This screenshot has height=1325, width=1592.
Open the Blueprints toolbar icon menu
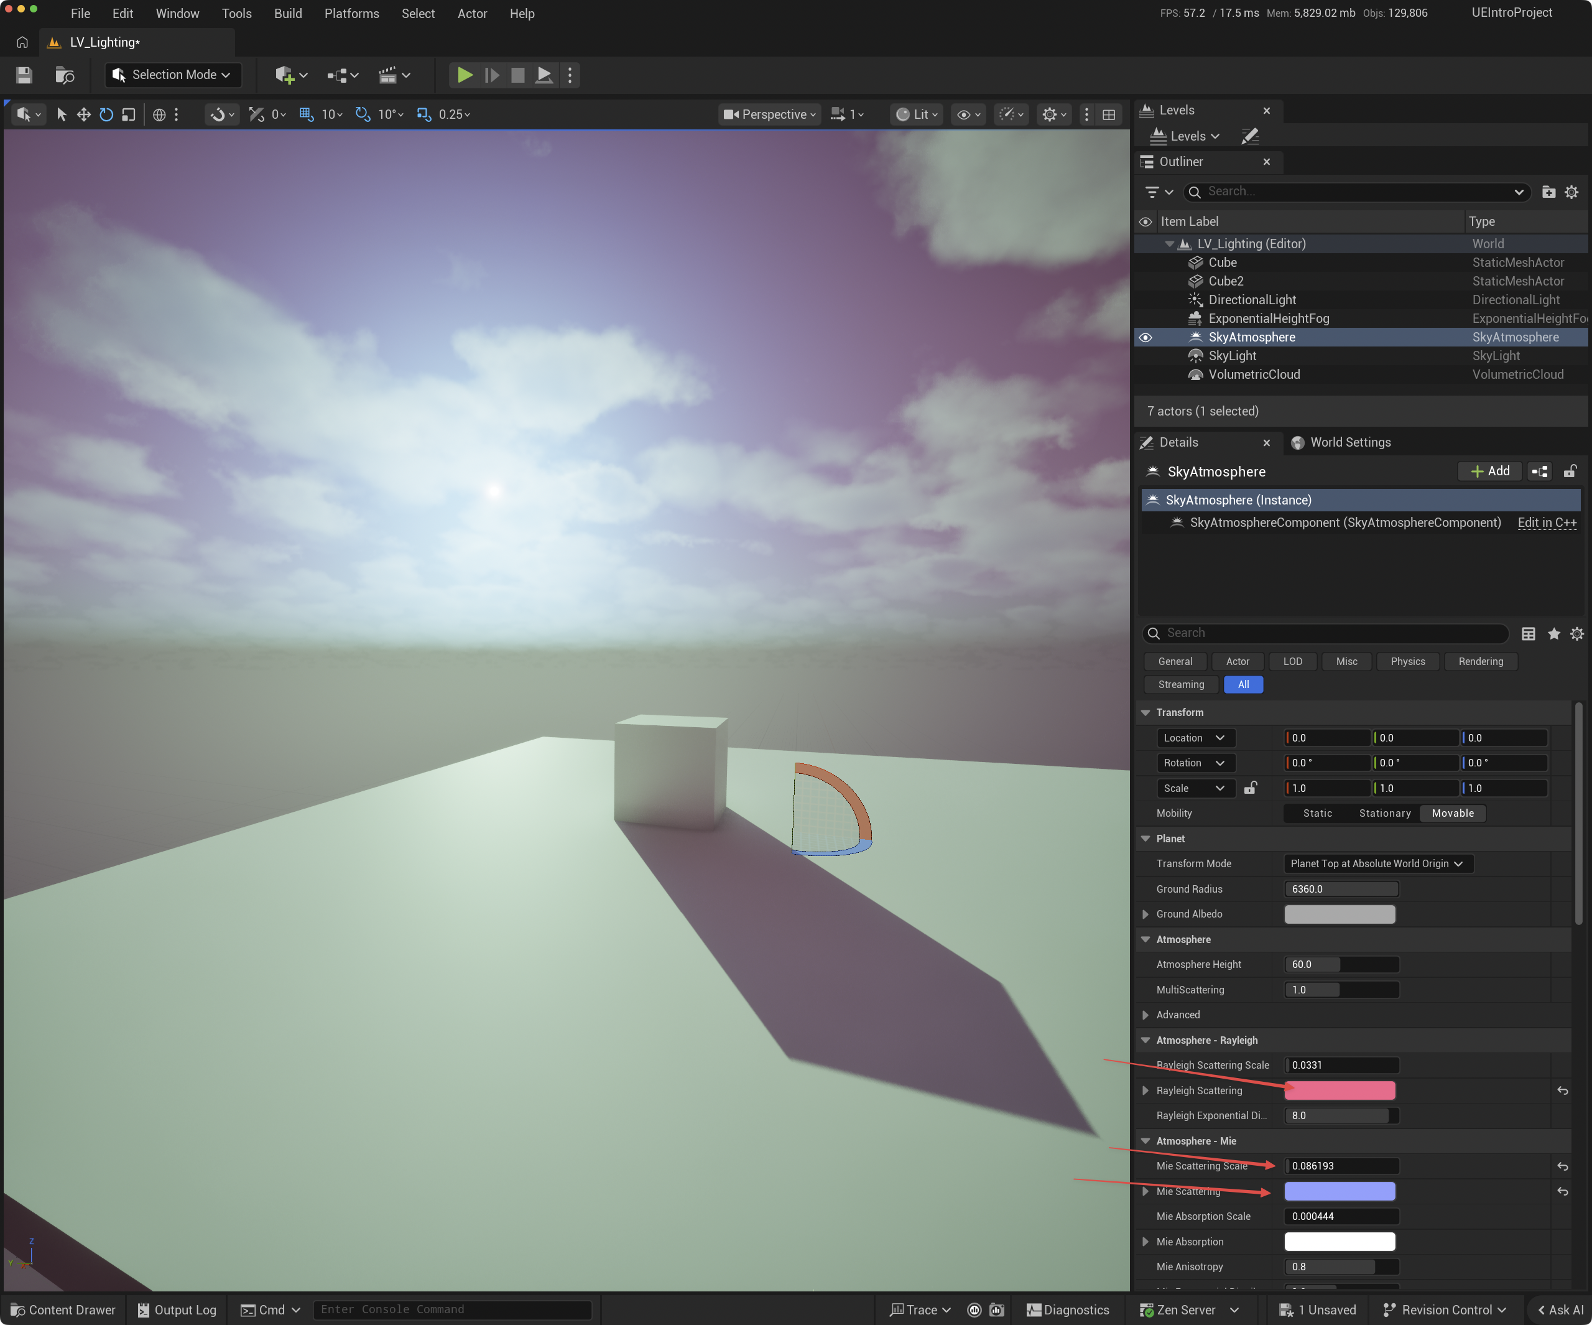(x=343, y=75)
